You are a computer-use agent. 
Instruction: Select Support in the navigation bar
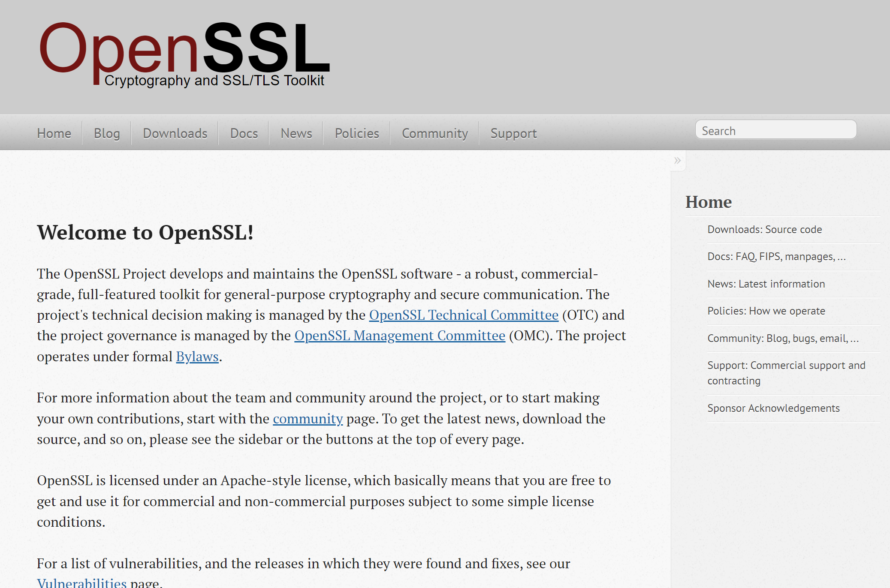click(x=513, y=133)
